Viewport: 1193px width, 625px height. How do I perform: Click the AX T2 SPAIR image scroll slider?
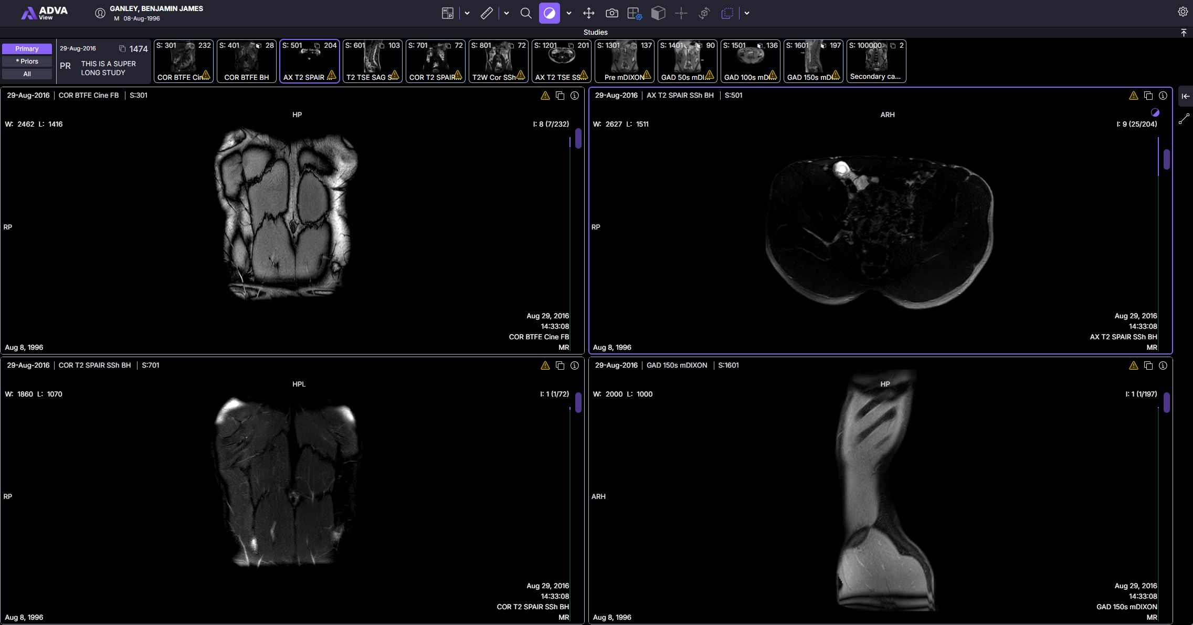click(x=1167, y=159)
